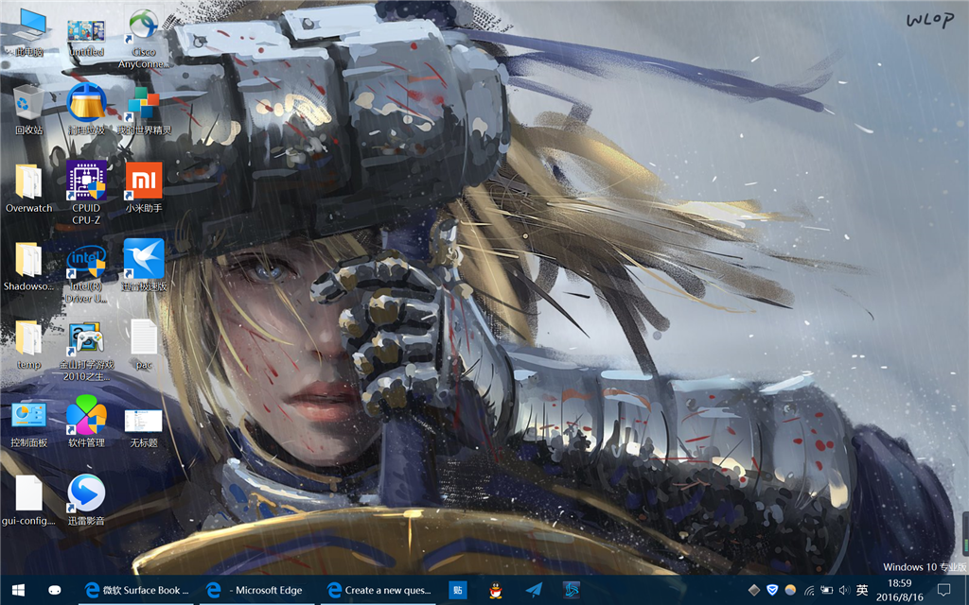
Task: Open the Windows Start menu
Action: (18, 590)
